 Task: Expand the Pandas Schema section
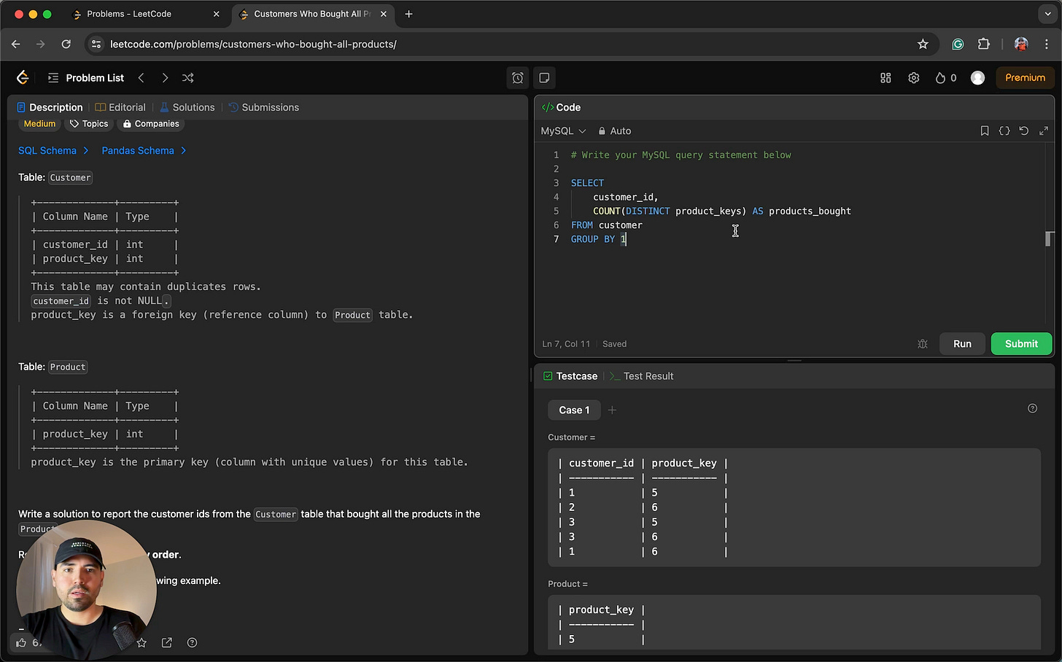pyautogui.click(x=143, y=150)
